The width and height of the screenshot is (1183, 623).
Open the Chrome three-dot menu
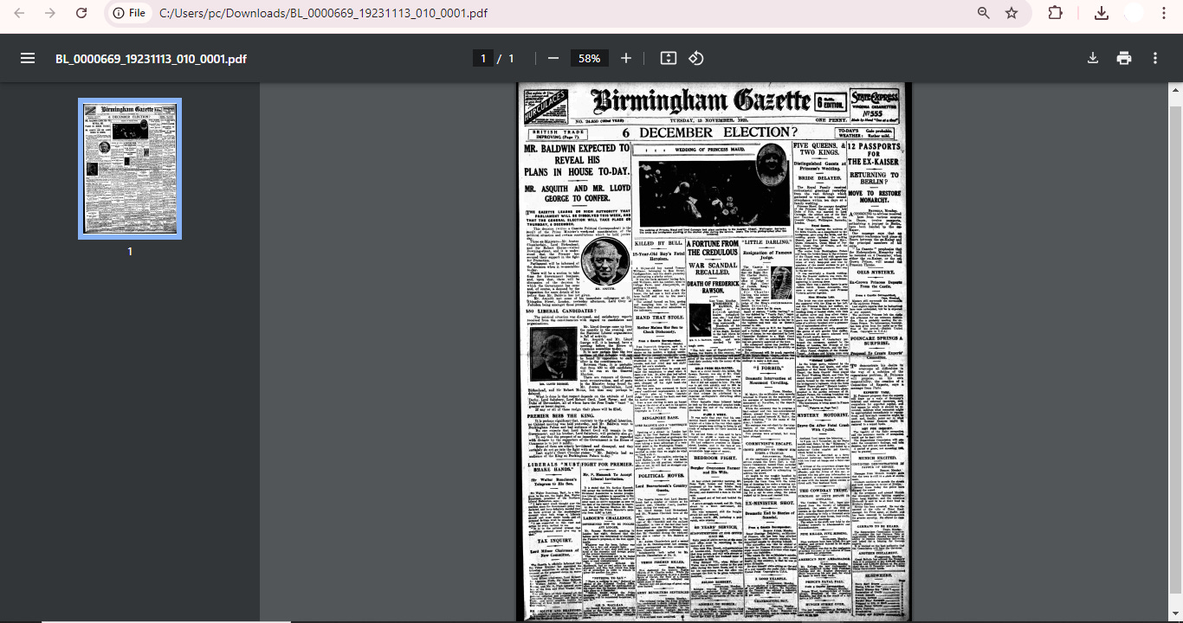1166,13
